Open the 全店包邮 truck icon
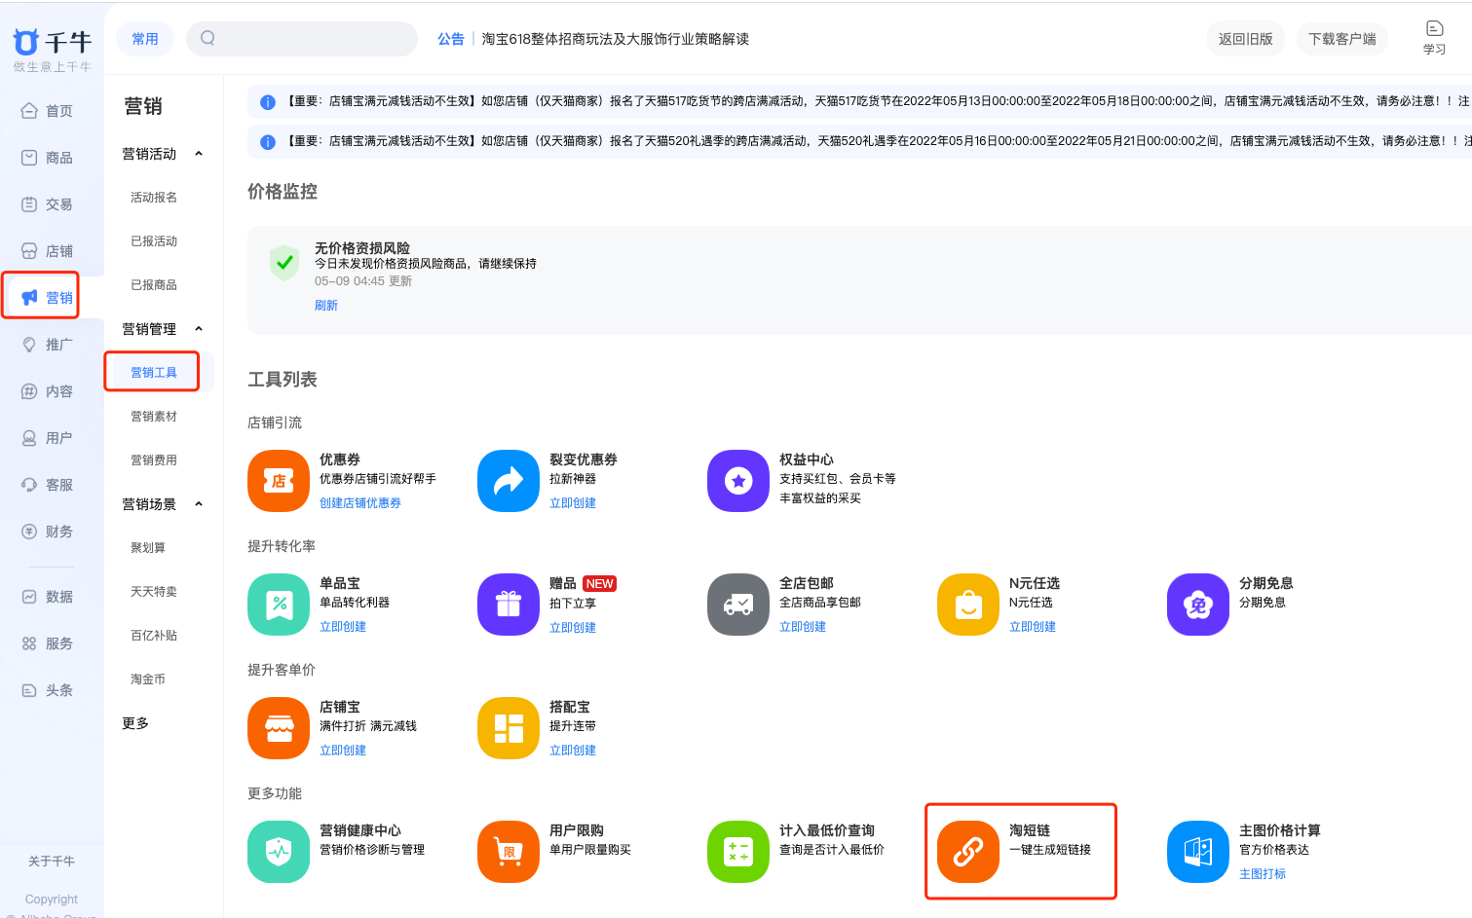The width and height of the screenshot is (1472, 918). [738, 605]
